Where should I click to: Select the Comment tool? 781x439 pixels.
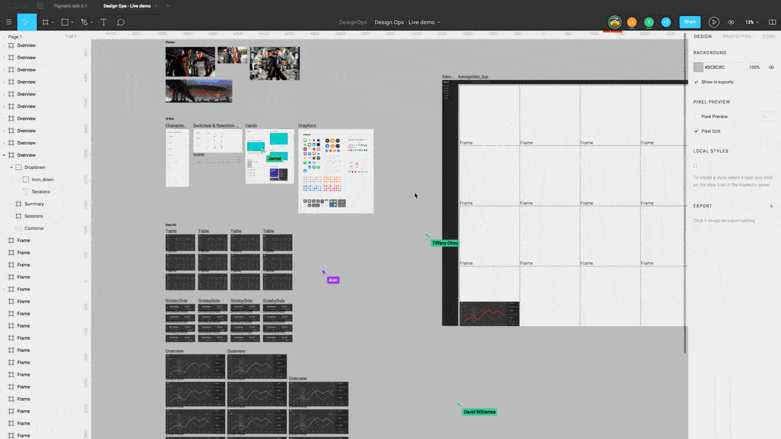pyautogui.click(x=121, y=22)
